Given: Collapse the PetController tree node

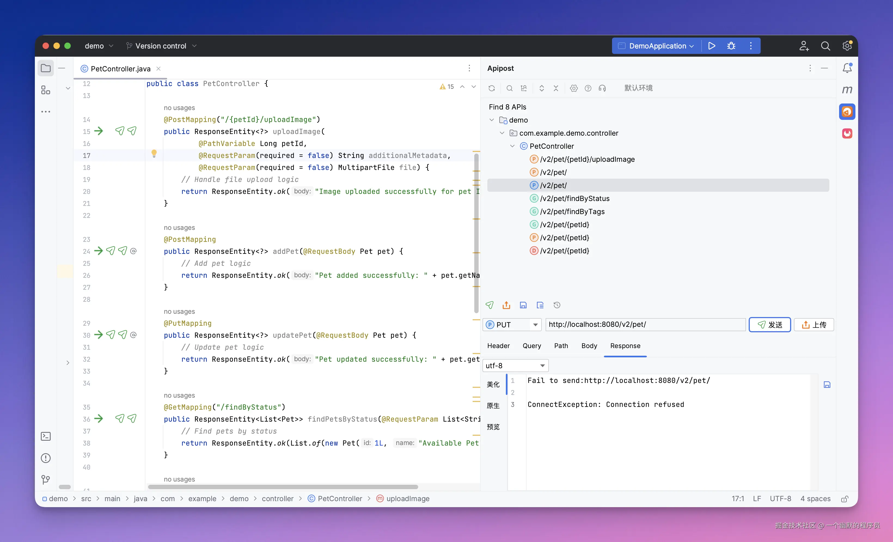Looking at the screenshot, I should [x=512, y=146].
